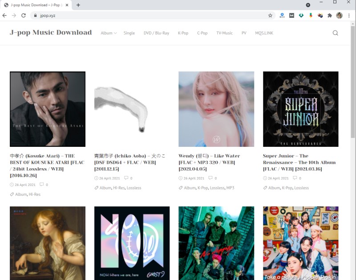
Task: Open the Single menu item
Action: click(129, 33)
